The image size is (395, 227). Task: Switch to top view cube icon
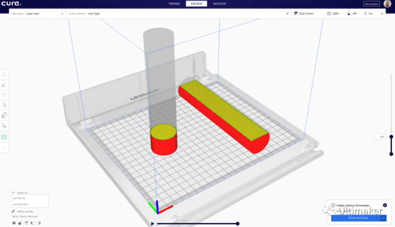[26, 223]
